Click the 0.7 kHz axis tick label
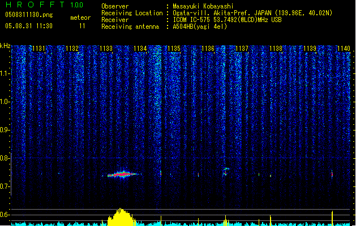Image resolution: width=356 pixels, height=226 pixels. coord(5,186)
